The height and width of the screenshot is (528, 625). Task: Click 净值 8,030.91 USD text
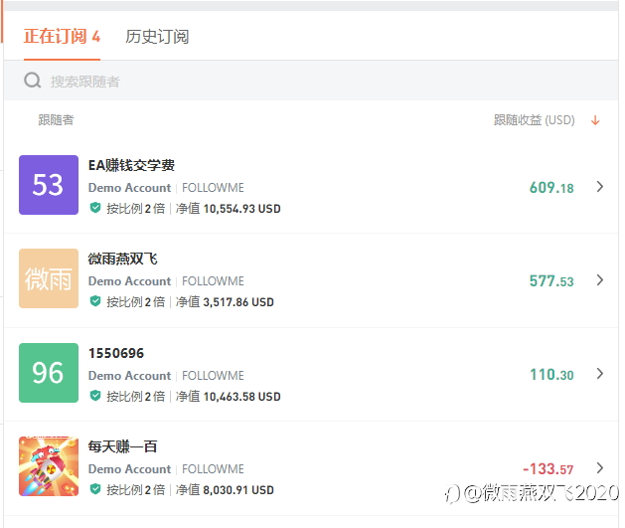click(225, 489)
